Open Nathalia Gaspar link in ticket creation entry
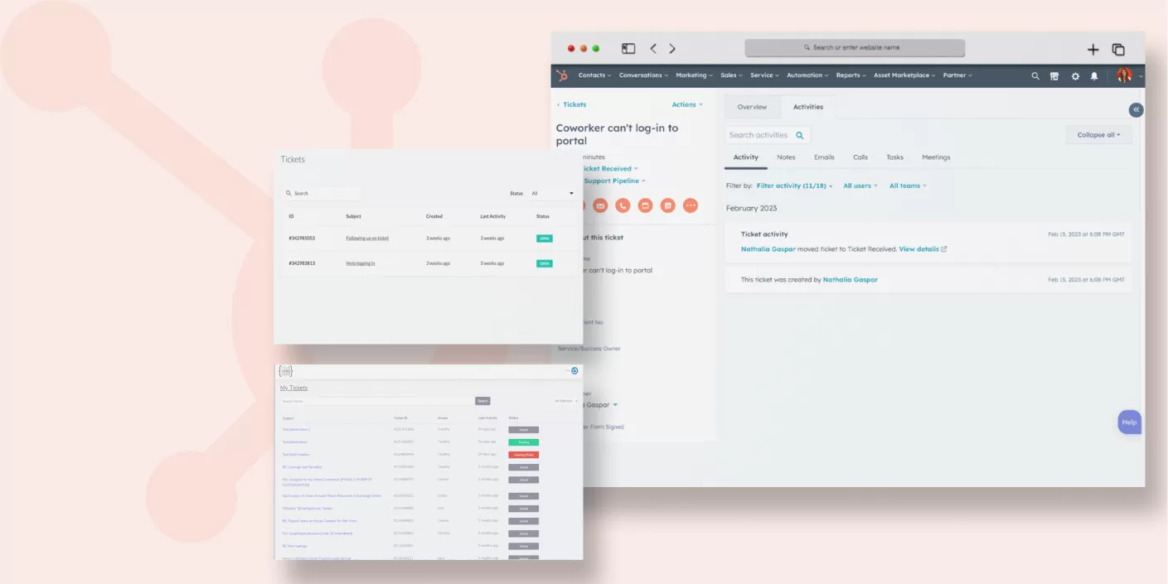The height and width of the screenshot is (584, 1168). pos(850,280)
